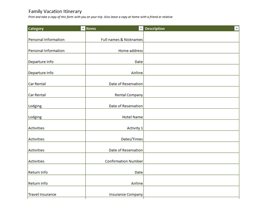Select Airline item in Departure Info row
This screenshot has height=199, width=259.
pyautogui.click(x=114, y=70)
